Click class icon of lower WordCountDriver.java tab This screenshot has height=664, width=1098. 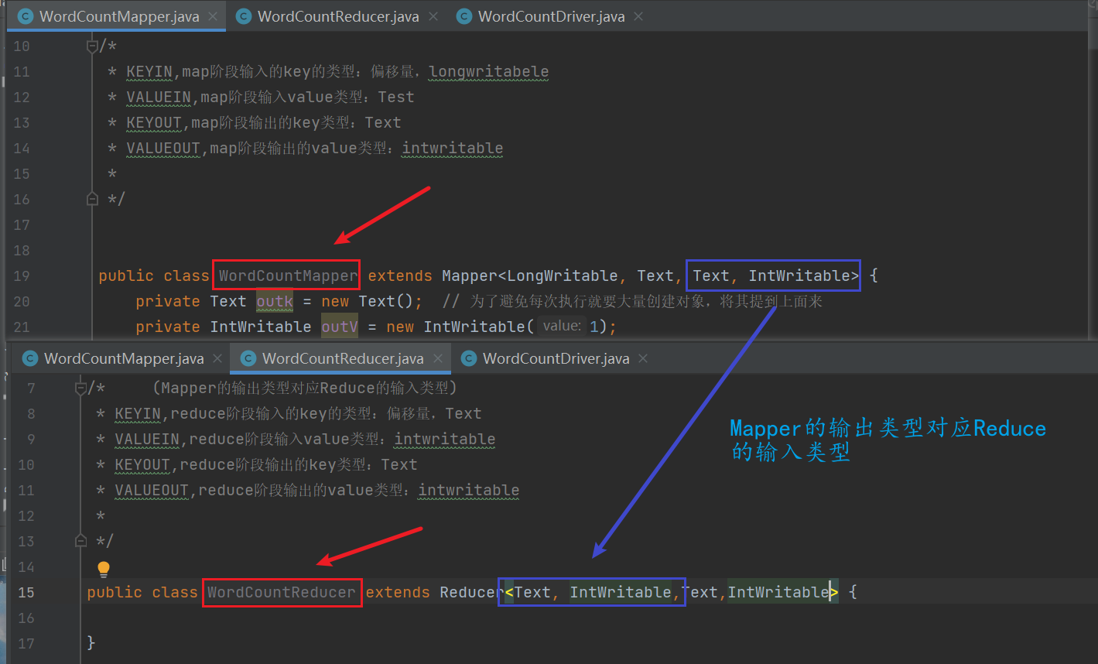pyautogui.click(x=469, y=358)
